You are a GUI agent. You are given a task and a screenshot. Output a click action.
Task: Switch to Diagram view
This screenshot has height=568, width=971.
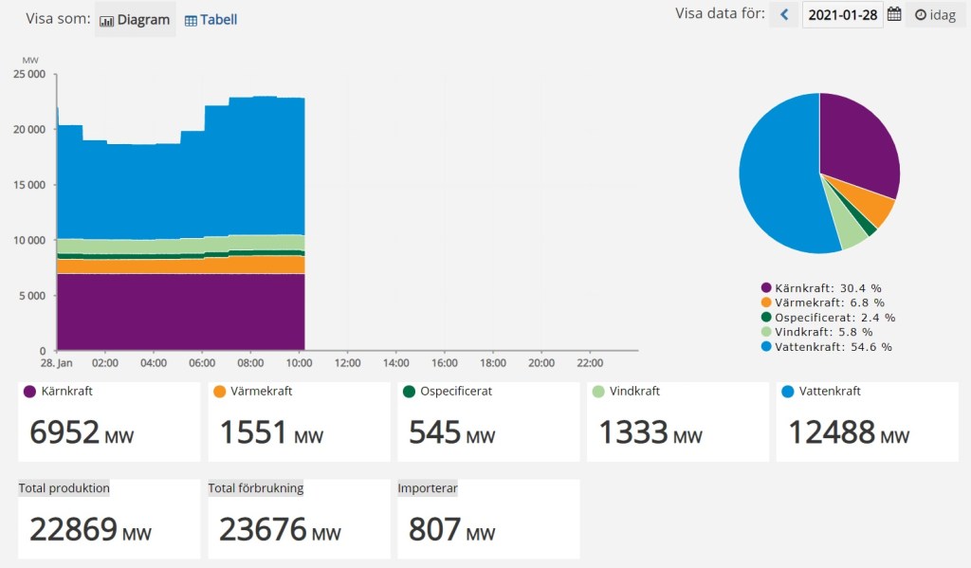click(135, 20)
